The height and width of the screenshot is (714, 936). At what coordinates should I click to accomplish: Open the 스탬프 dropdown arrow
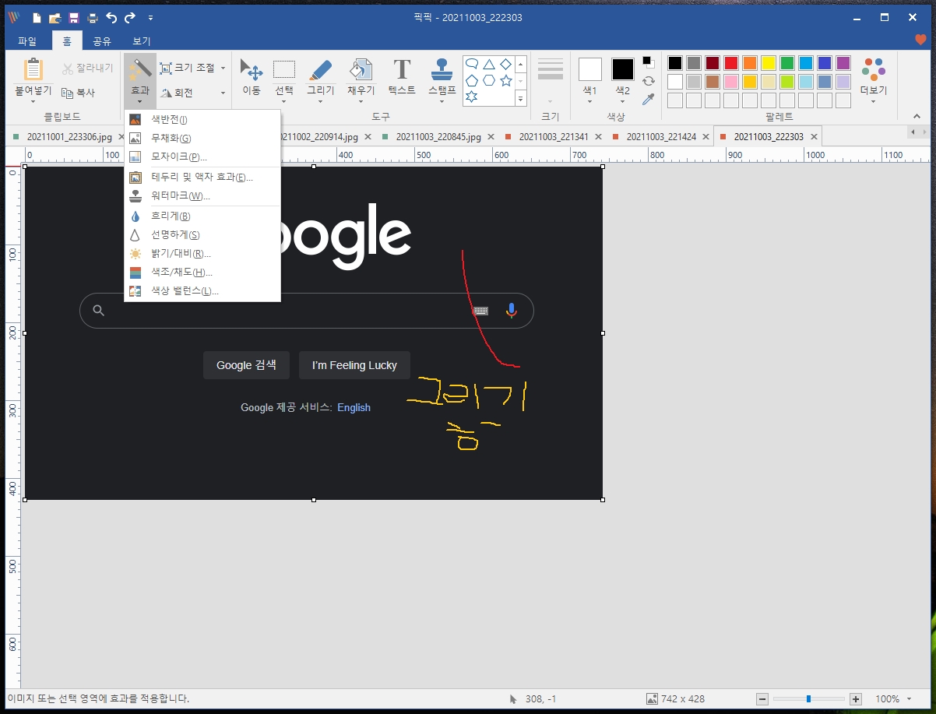(x=442, y=101)
